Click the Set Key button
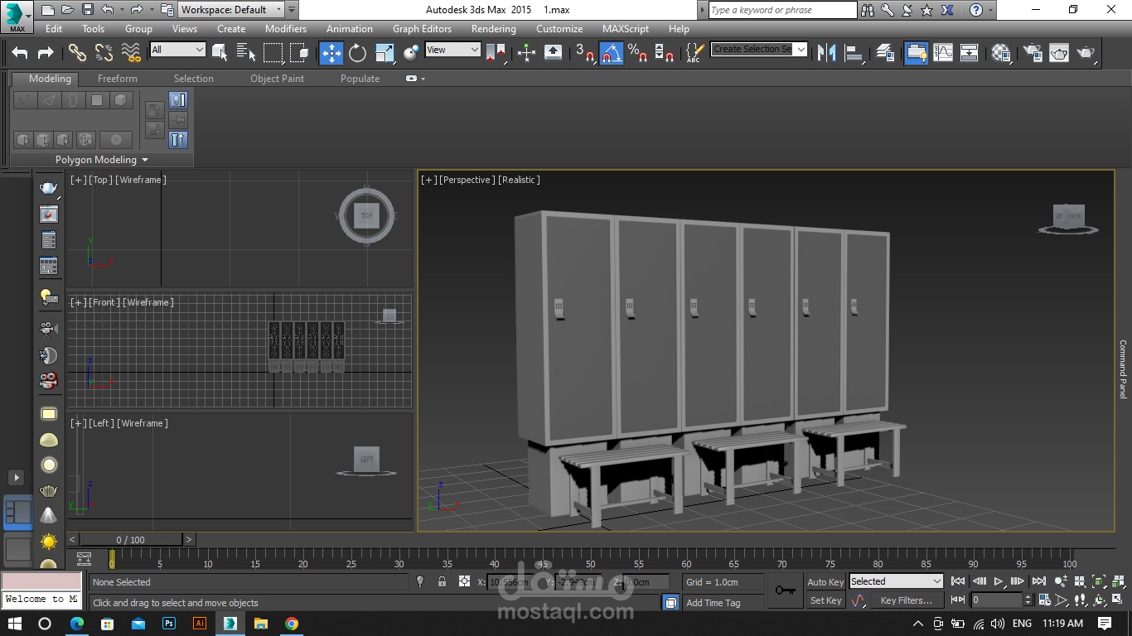This screenshot has height=636, width=1132. [825, 600]
